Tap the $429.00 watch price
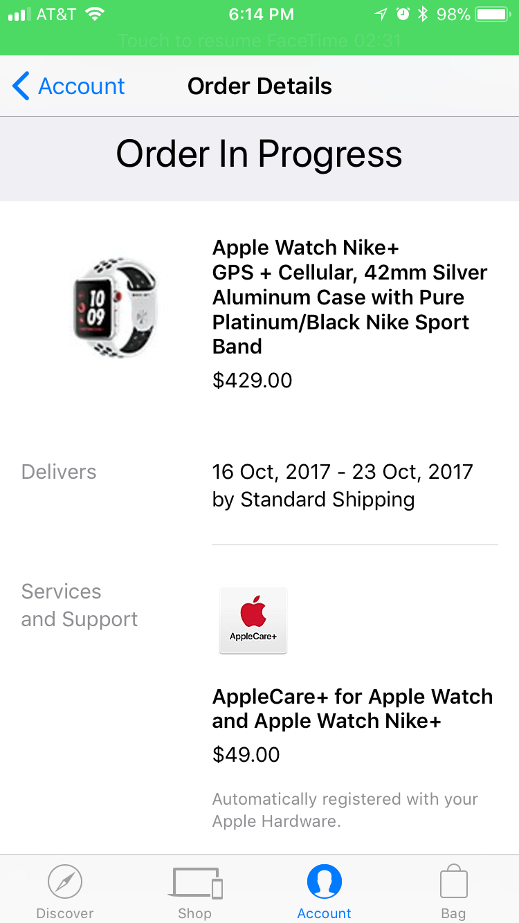 253,381
